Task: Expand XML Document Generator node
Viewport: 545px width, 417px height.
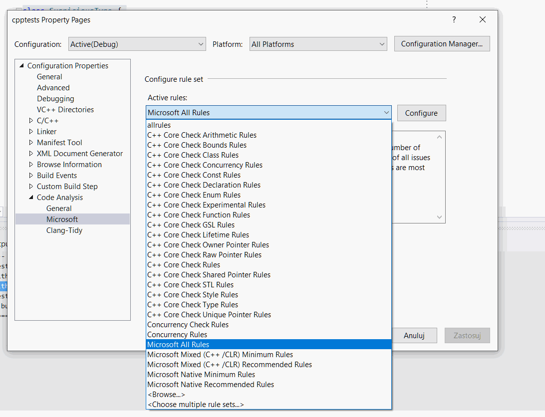Action: click(x=31, y=153)
